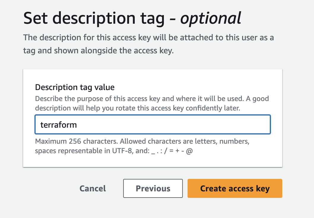Click the Create access key button
This screenshot has width=314, height=218.
[235, 188]
